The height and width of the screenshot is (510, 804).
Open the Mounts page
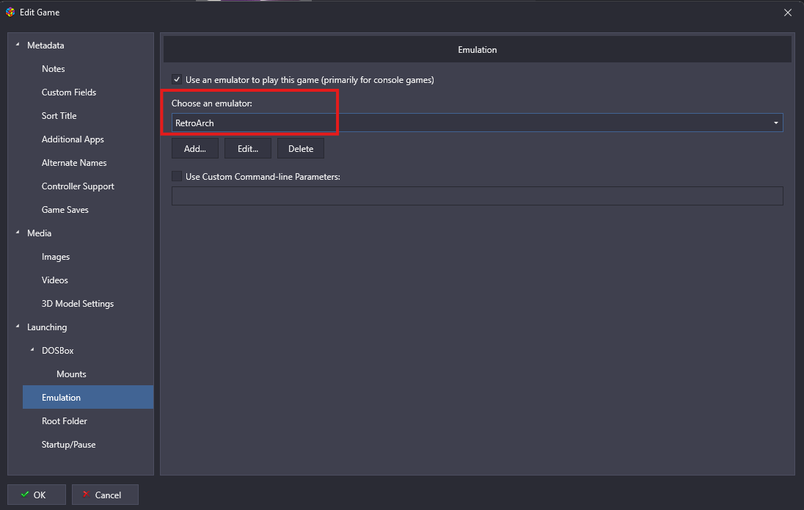pyautogui.click(x=71, y=374)
